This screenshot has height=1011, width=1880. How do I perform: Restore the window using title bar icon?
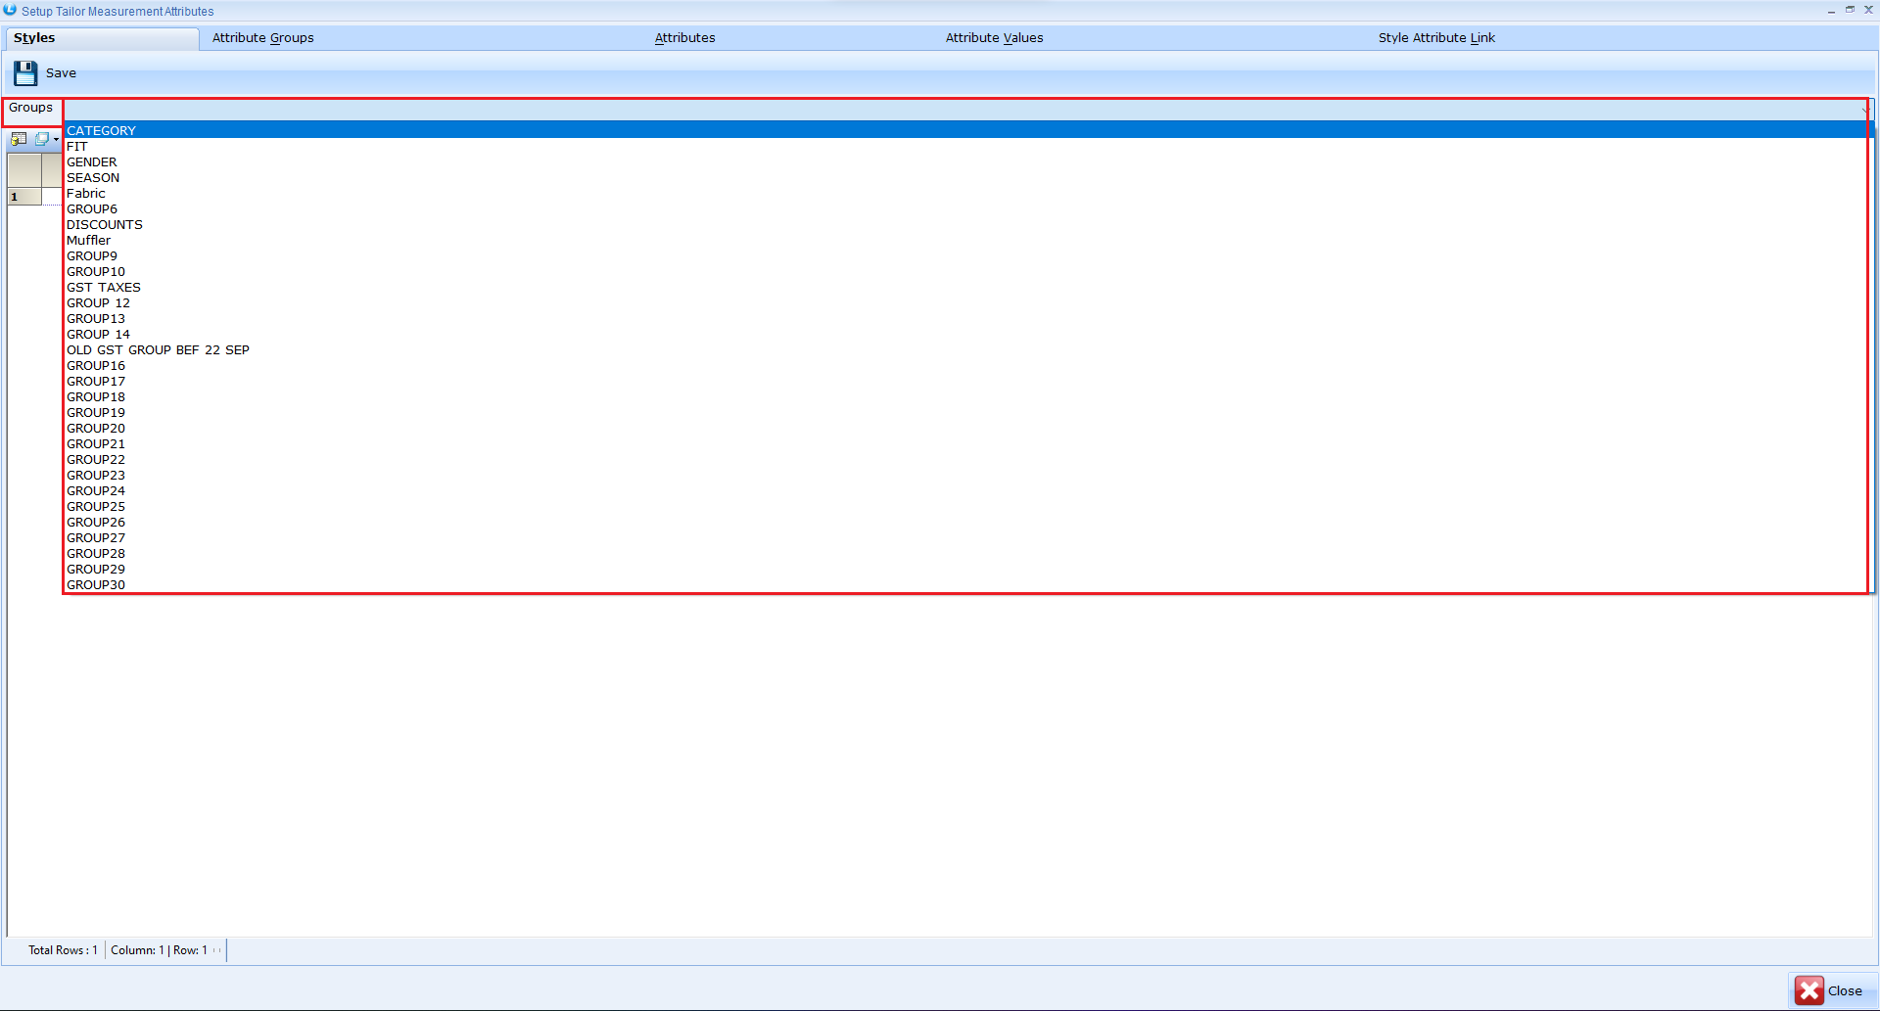(1850, 10)
